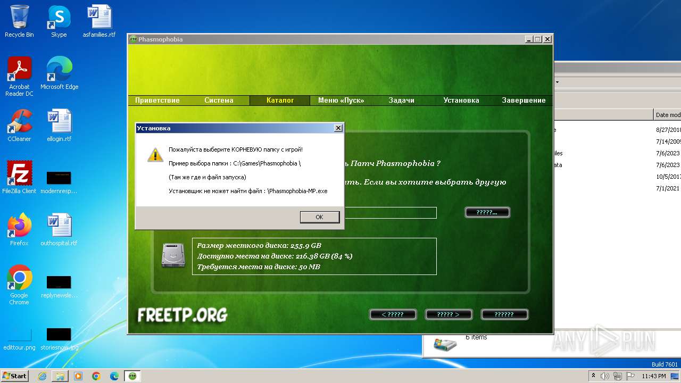Click the back navigation button in the installer
Viewport: 681px width, 383px height.
[393, 314]
